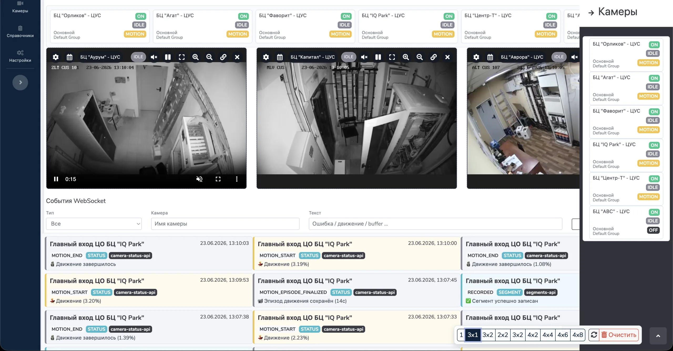This screenshot has width=673, height=351.
Task: Select БЦ "IQ Park" - ЦУС card in top strip
Action: (x=408, y=26)
